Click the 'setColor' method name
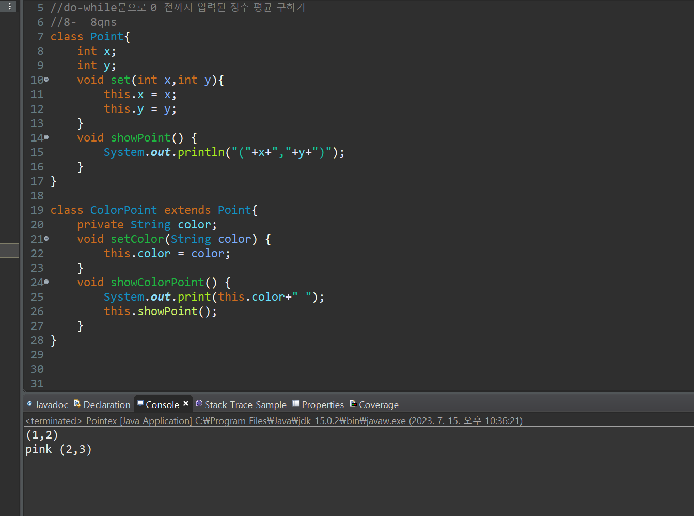Viewport: 694px width, 516px height. [x=137, y=239]
